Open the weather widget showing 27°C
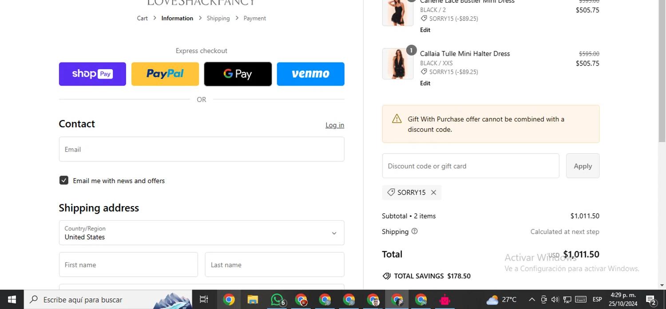The image size is (666, 309). pyautogui.click(x=501, y=300)
